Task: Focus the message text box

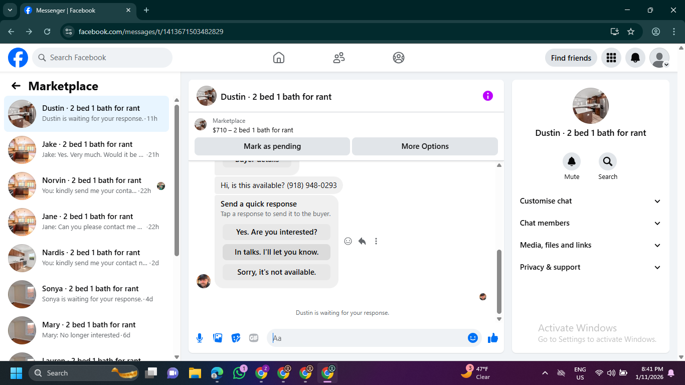Action: point(369,338)
